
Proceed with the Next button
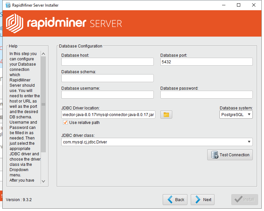[202, 199]
